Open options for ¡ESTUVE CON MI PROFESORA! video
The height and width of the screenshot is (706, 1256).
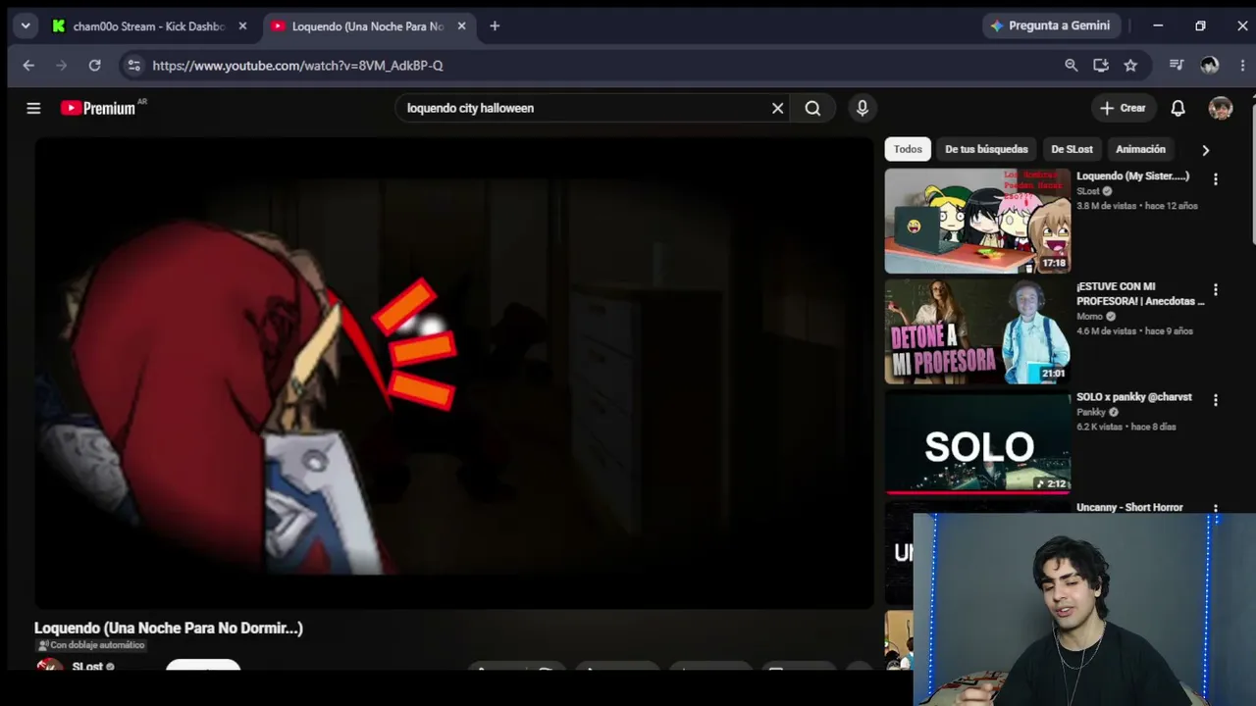pos(1215,290)
